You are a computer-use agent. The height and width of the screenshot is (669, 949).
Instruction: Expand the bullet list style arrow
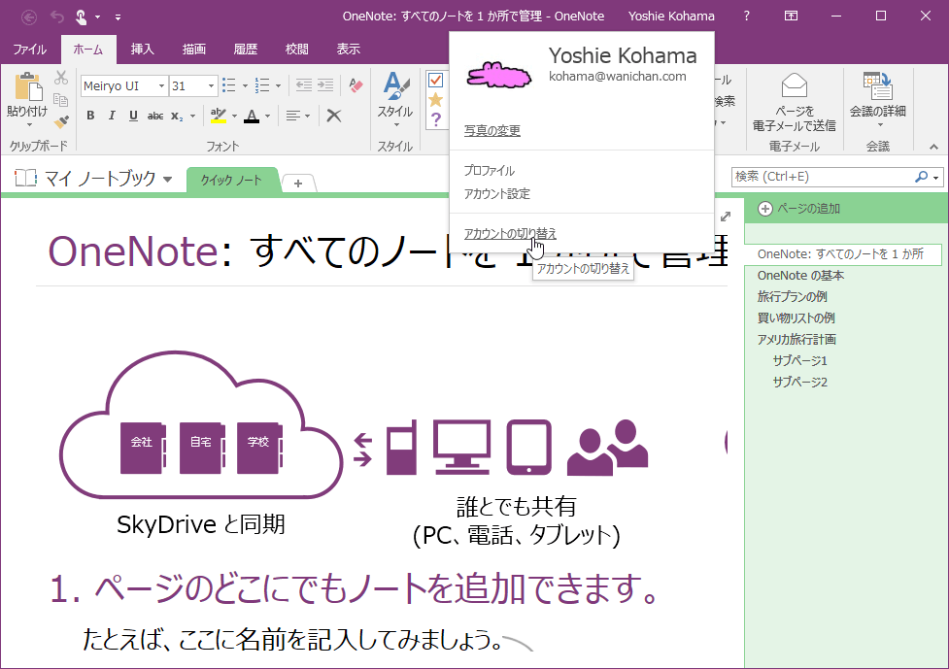coord(245,85)
